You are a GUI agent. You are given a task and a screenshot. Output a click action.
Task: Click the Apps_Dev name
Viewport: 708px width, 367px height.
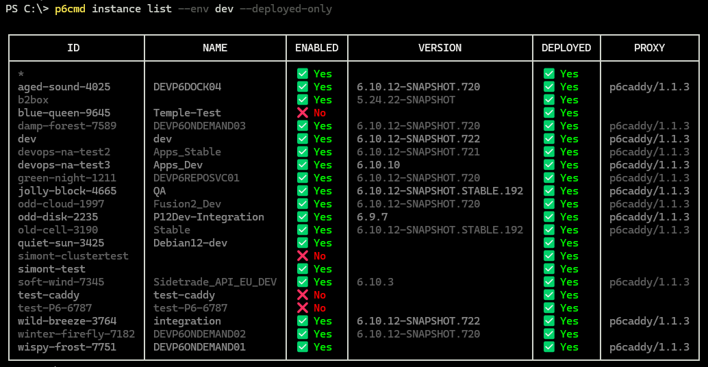tap(178, 165)
